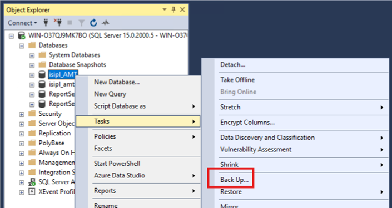The width and height of the screenshot is (392, 208).
Task: Choose Rename from context menu
Action: pyautogui.click(x=138, y=205)
